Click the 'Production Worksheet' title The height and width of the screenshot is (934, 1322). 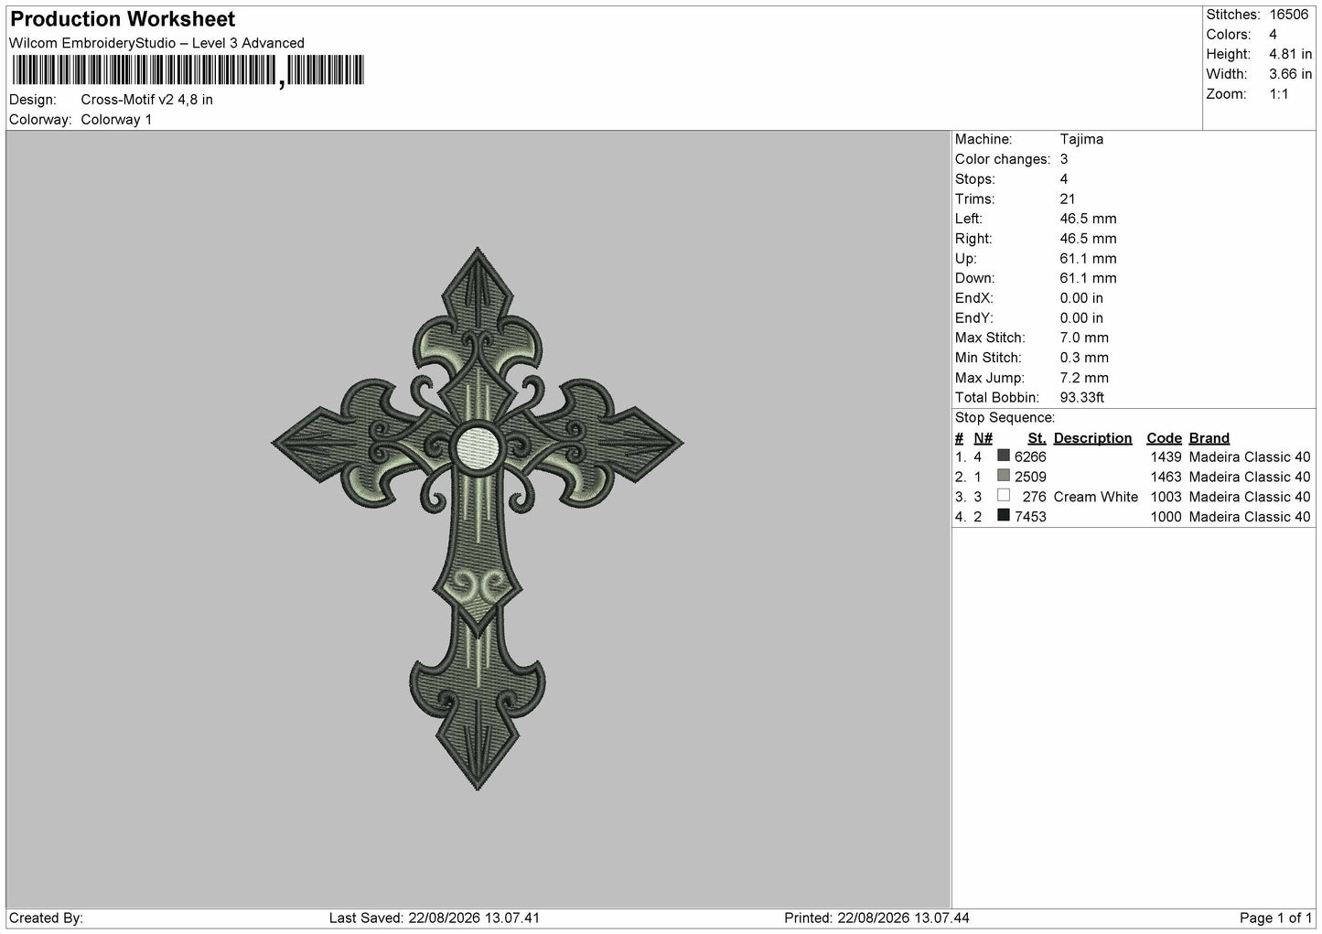click(x=123, y=19)
